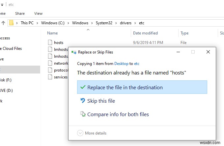Click More details text
This screenshot has width=224, height=146.
(96, 133)
